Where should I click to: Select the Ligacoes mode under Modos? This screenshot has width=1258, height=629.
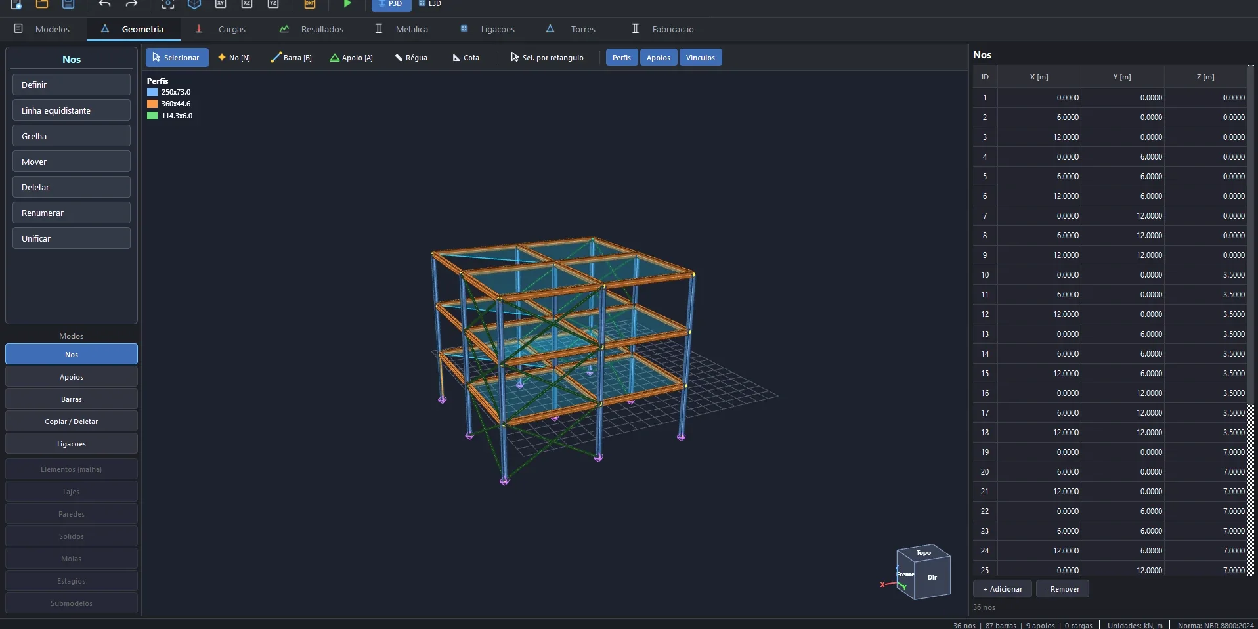[72, 443]
